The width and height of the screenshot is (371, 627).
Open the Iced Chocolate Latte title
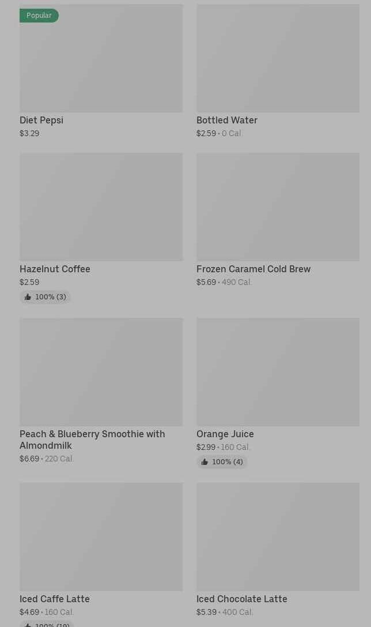242,599
